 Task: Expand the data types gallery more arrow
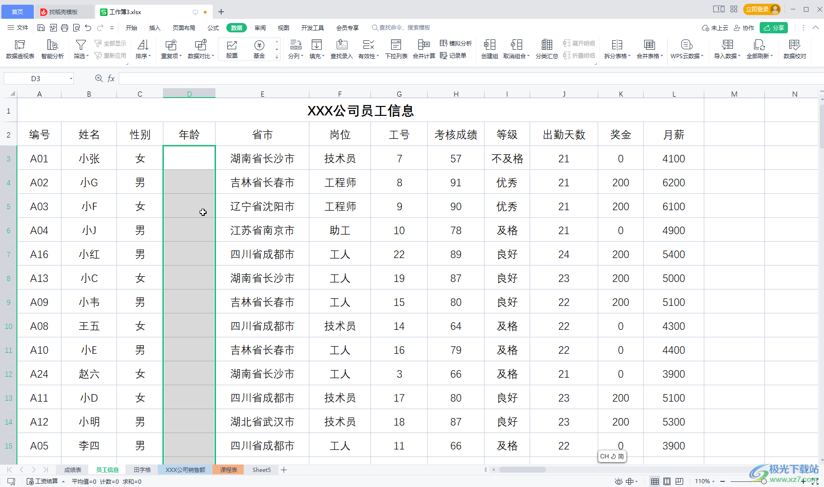[277, 57]
